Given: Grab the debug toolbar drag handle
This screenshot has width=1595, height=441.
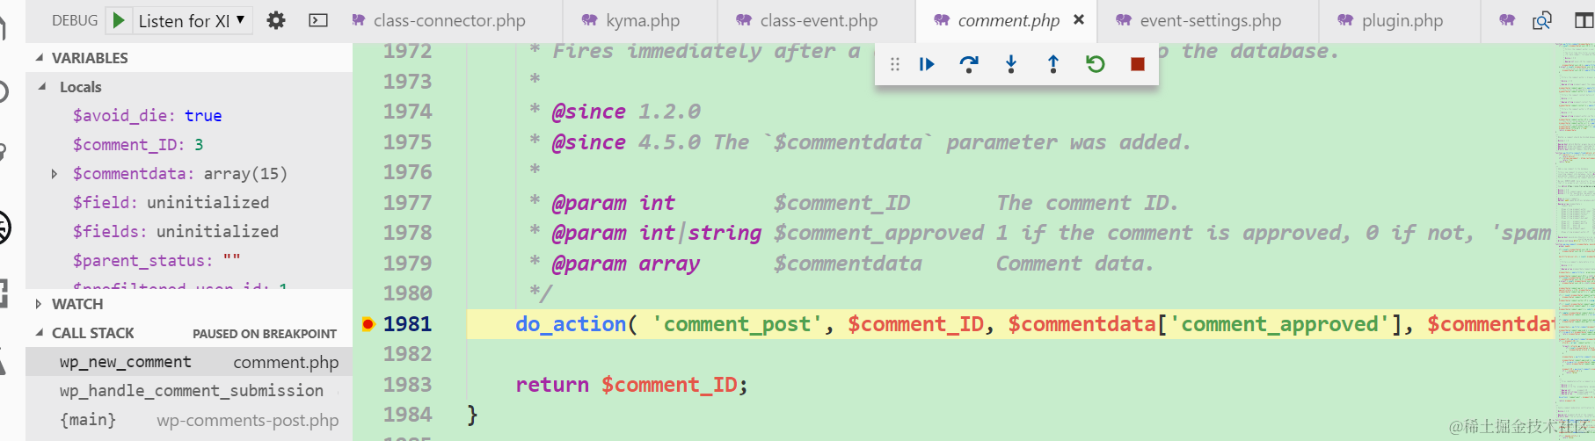Looking at the screenshot, I should click(x=895, y=64).
